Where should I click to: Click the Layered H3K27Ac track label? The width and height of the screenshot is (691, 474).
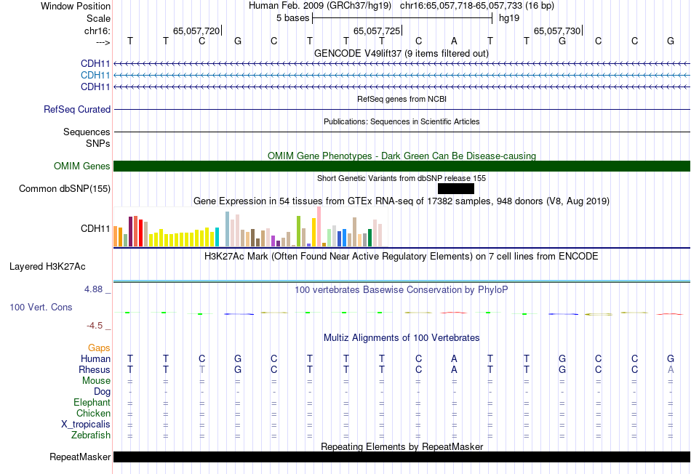47,267
